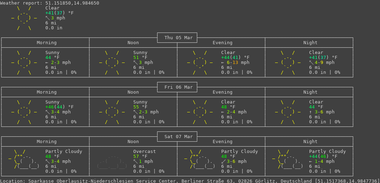Select the Thu 05 Mar date header
380x183 pixels.
pos(177,38)
